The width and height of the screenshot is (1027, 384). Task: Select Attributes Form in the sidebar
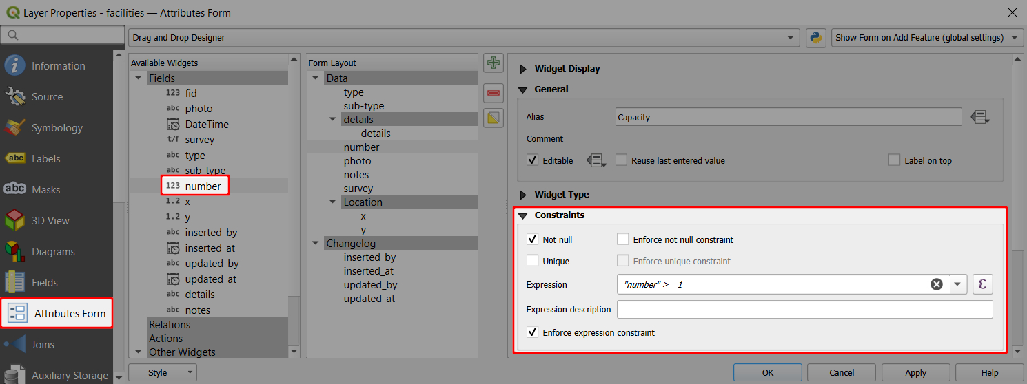click(57, 314)
